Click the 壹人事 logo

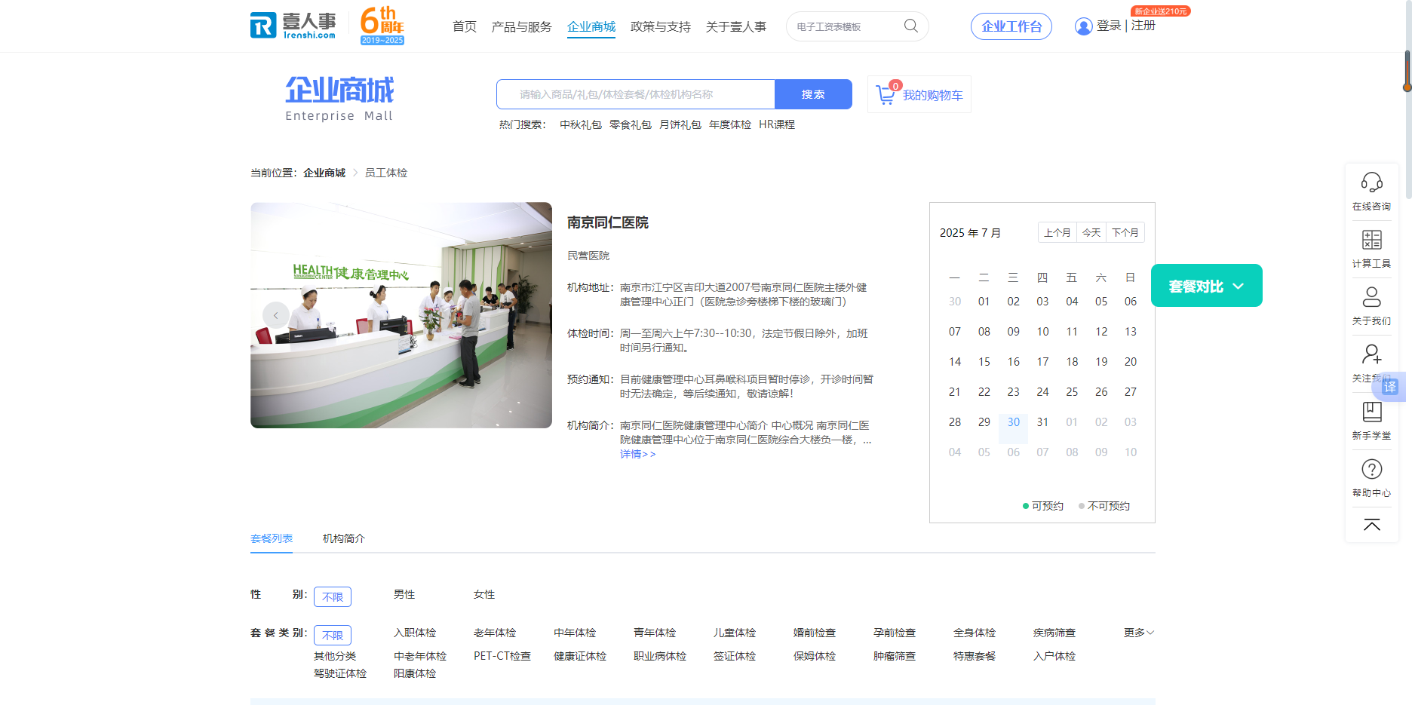pyautogui.click(x=293, y=25)
